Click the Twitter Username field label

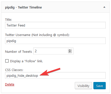37,35
